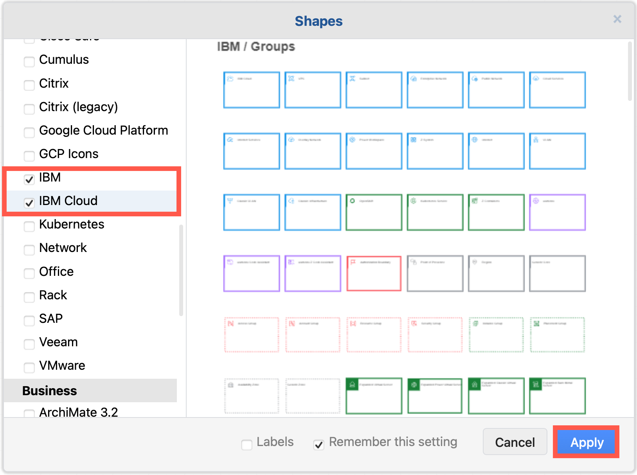Select the Subnet group shape
The height and width of the screenshot is (475, 637).
click(x=374, y=90)
